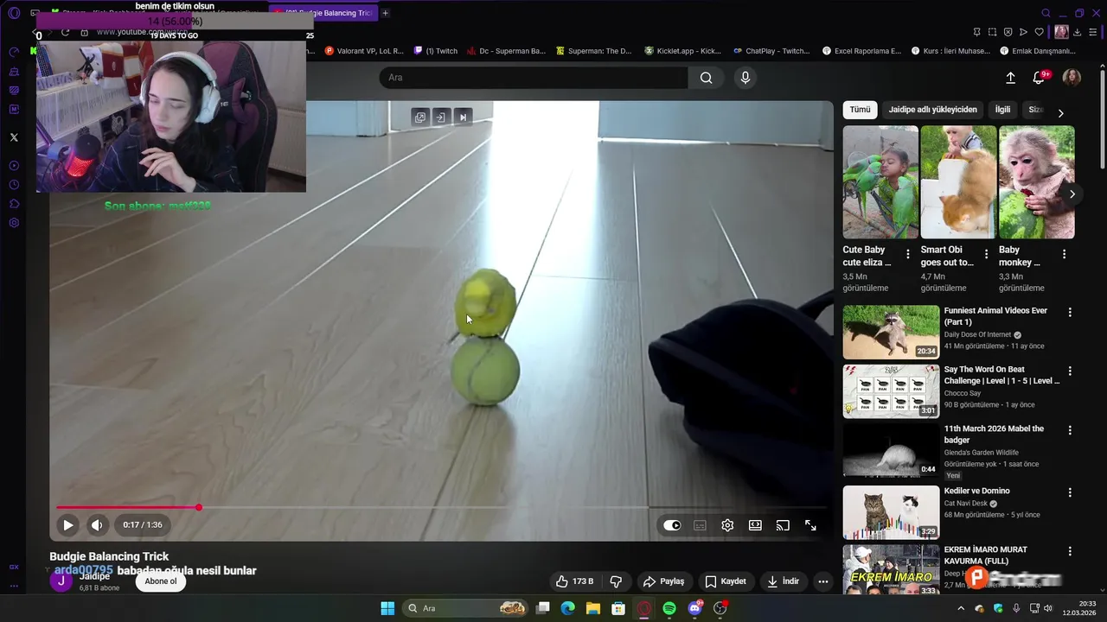Open YouTube account profile avatar
The height and width of the screenshot is (622, 1107).
click(1072, 78)
